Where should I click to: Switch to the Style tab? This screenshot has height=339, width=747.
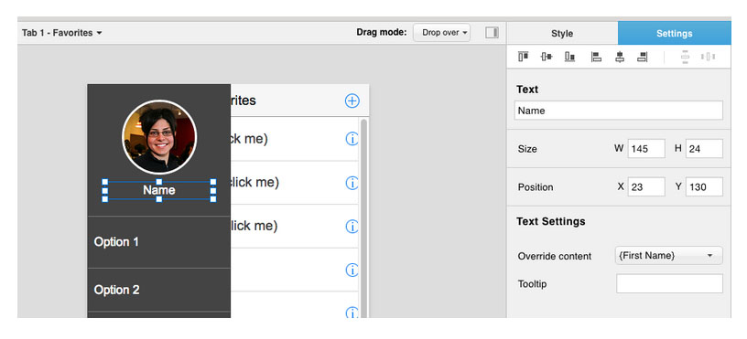coord(562,34)
